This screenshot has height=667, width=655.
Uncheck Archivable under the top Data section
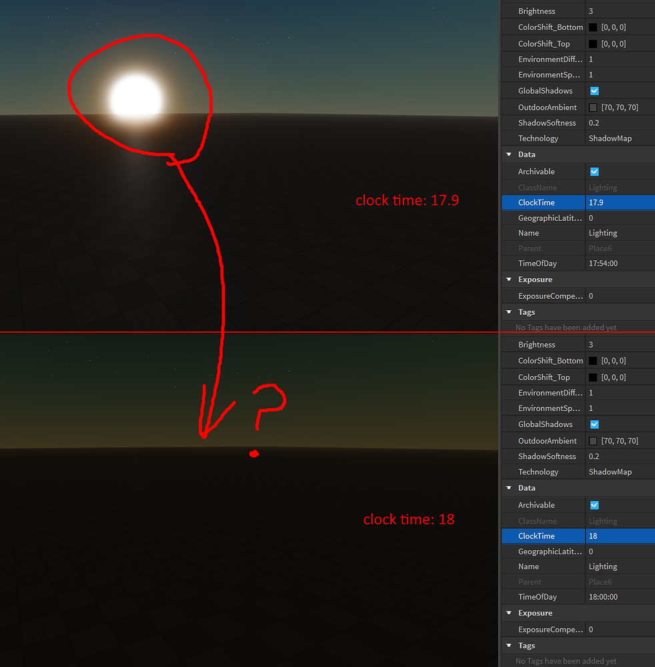point(594,171)
